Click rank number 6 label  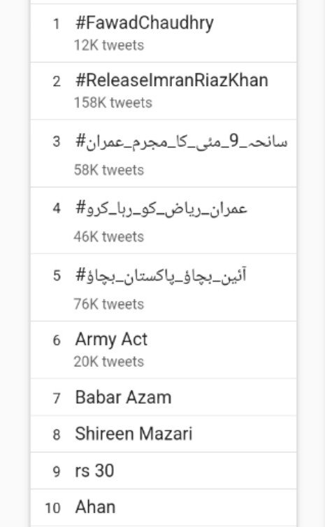click(x=57, y=340)
